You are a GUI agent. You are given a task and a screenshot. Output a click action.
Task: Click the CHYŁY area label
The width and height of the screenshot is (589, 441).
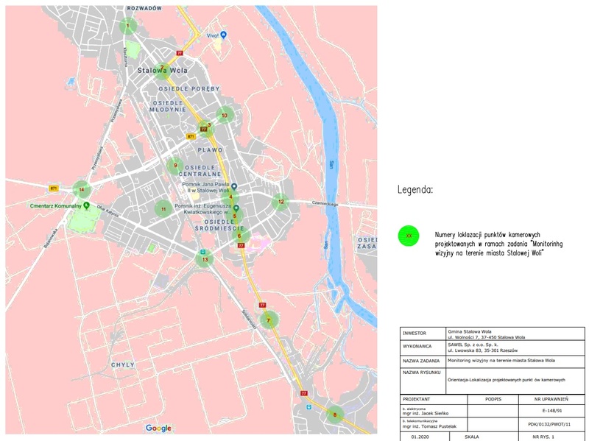[x=123, y=364]
